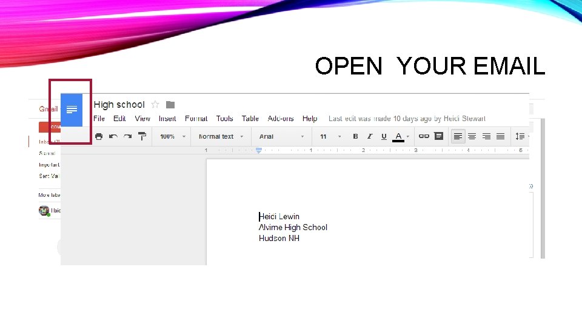
Task: Click the Insert comment icon
Action: click(439, 136)
